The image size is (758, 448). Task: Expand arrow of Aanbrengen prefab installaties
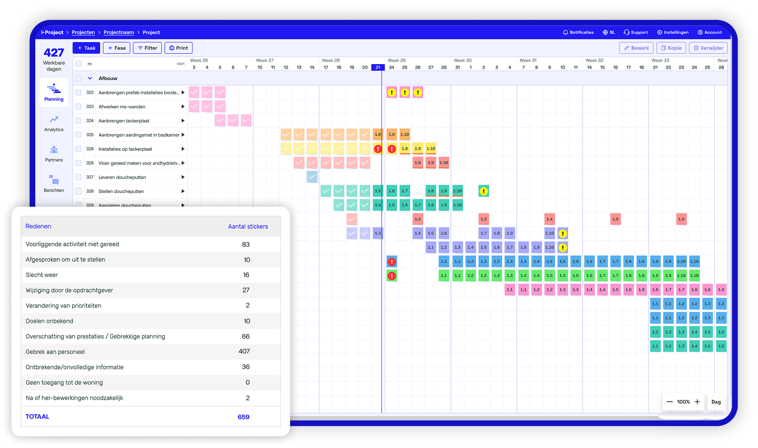coord(183,92)
